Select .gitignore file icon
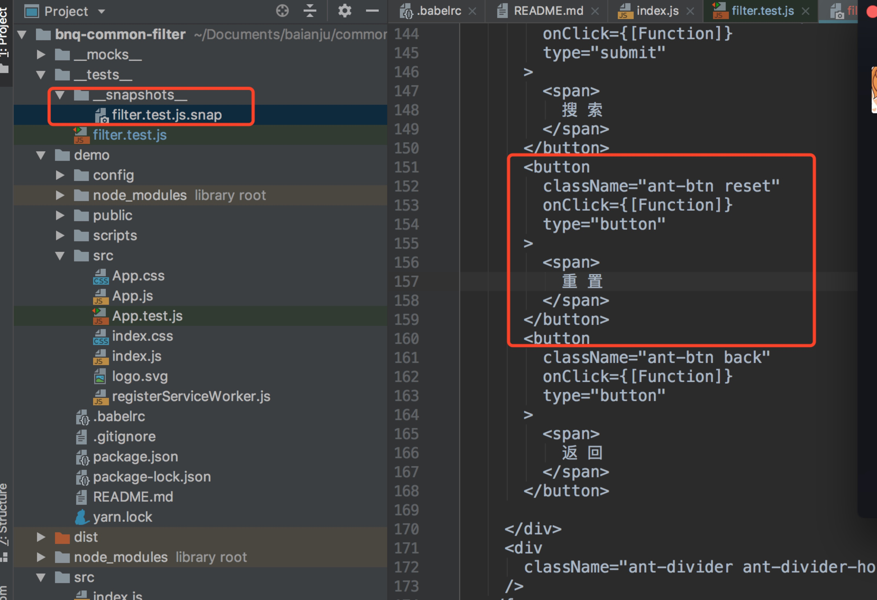This screenshot has height=600, width=877. coord(81,437)
